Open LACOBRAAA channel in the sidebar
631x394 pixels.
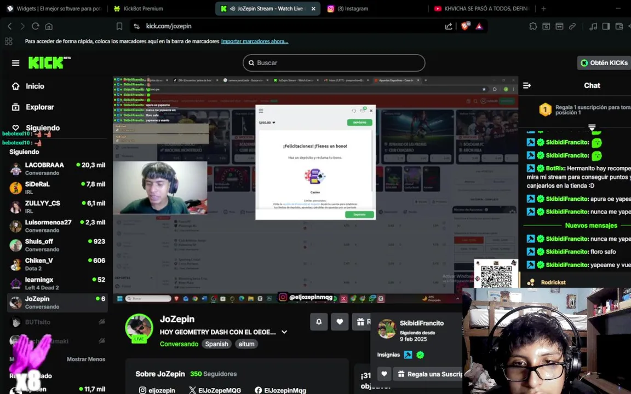pyautogui.click(x=58, y=169)
